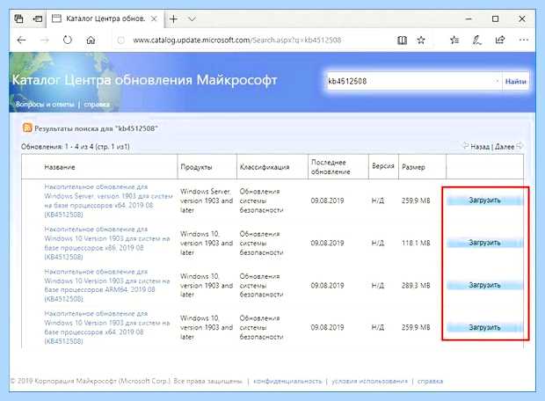Open Windows 10 Version 1903 x64 update link
545x401 pixels.
pos(107,327)
